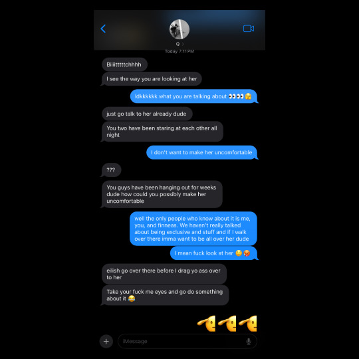359x359 pixels.
Task: Select the "Biiiittttttchhhh" message bubble
Action: pyautogui.click(x=124, y=64)
